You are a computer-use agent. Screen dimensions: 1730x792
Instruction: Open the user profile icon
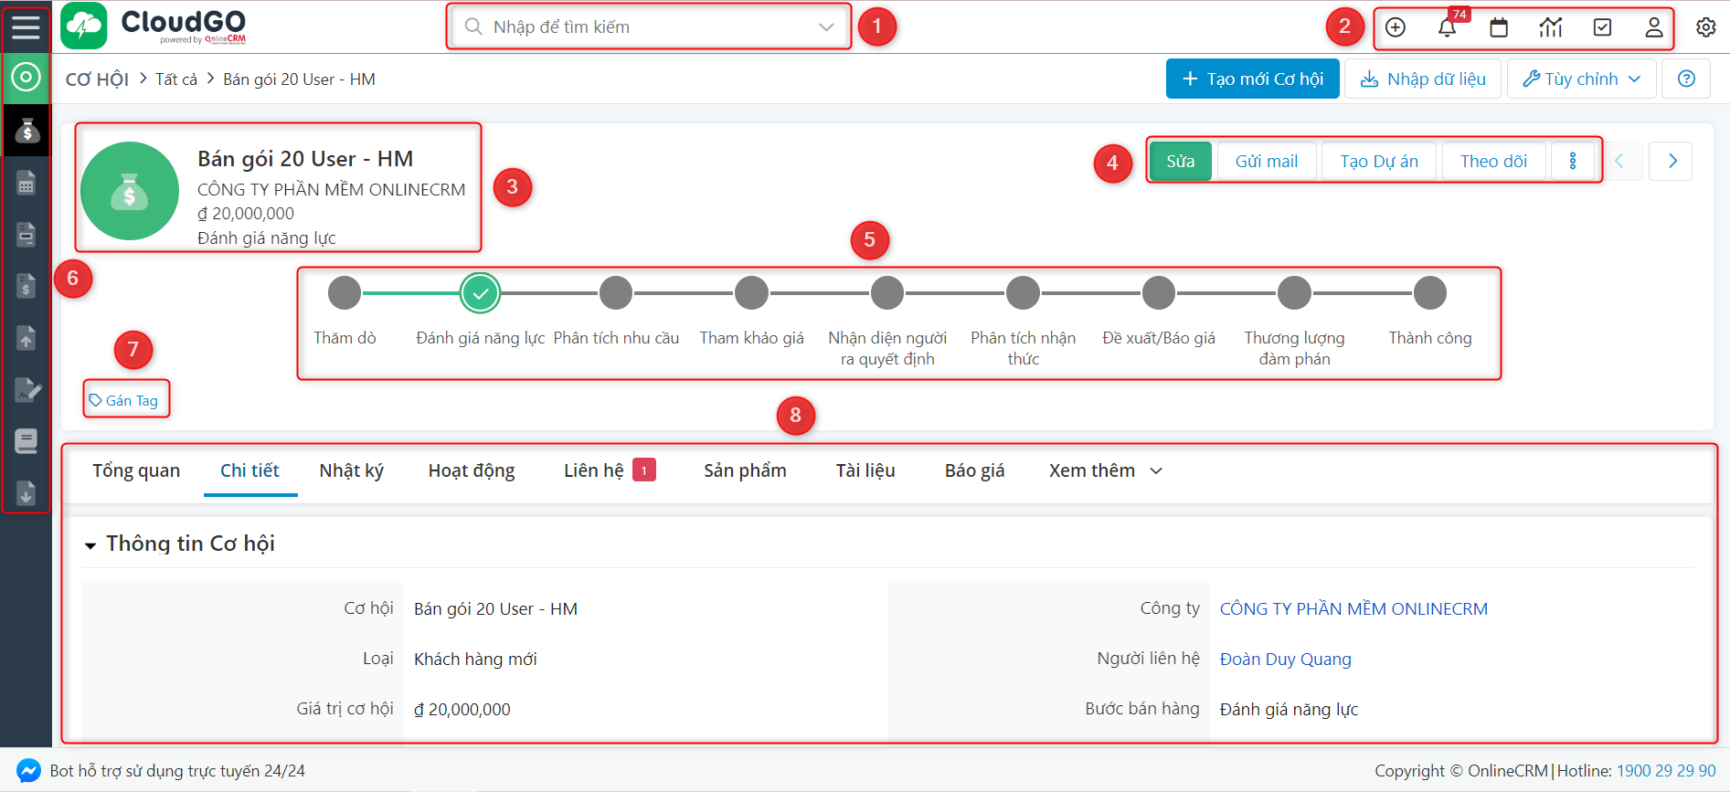(x=1654, y=27)
